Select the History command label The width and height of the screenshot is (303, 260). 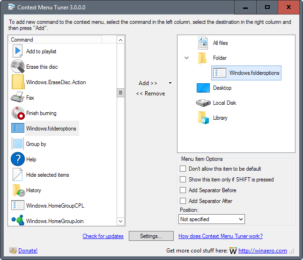(34, 190)
